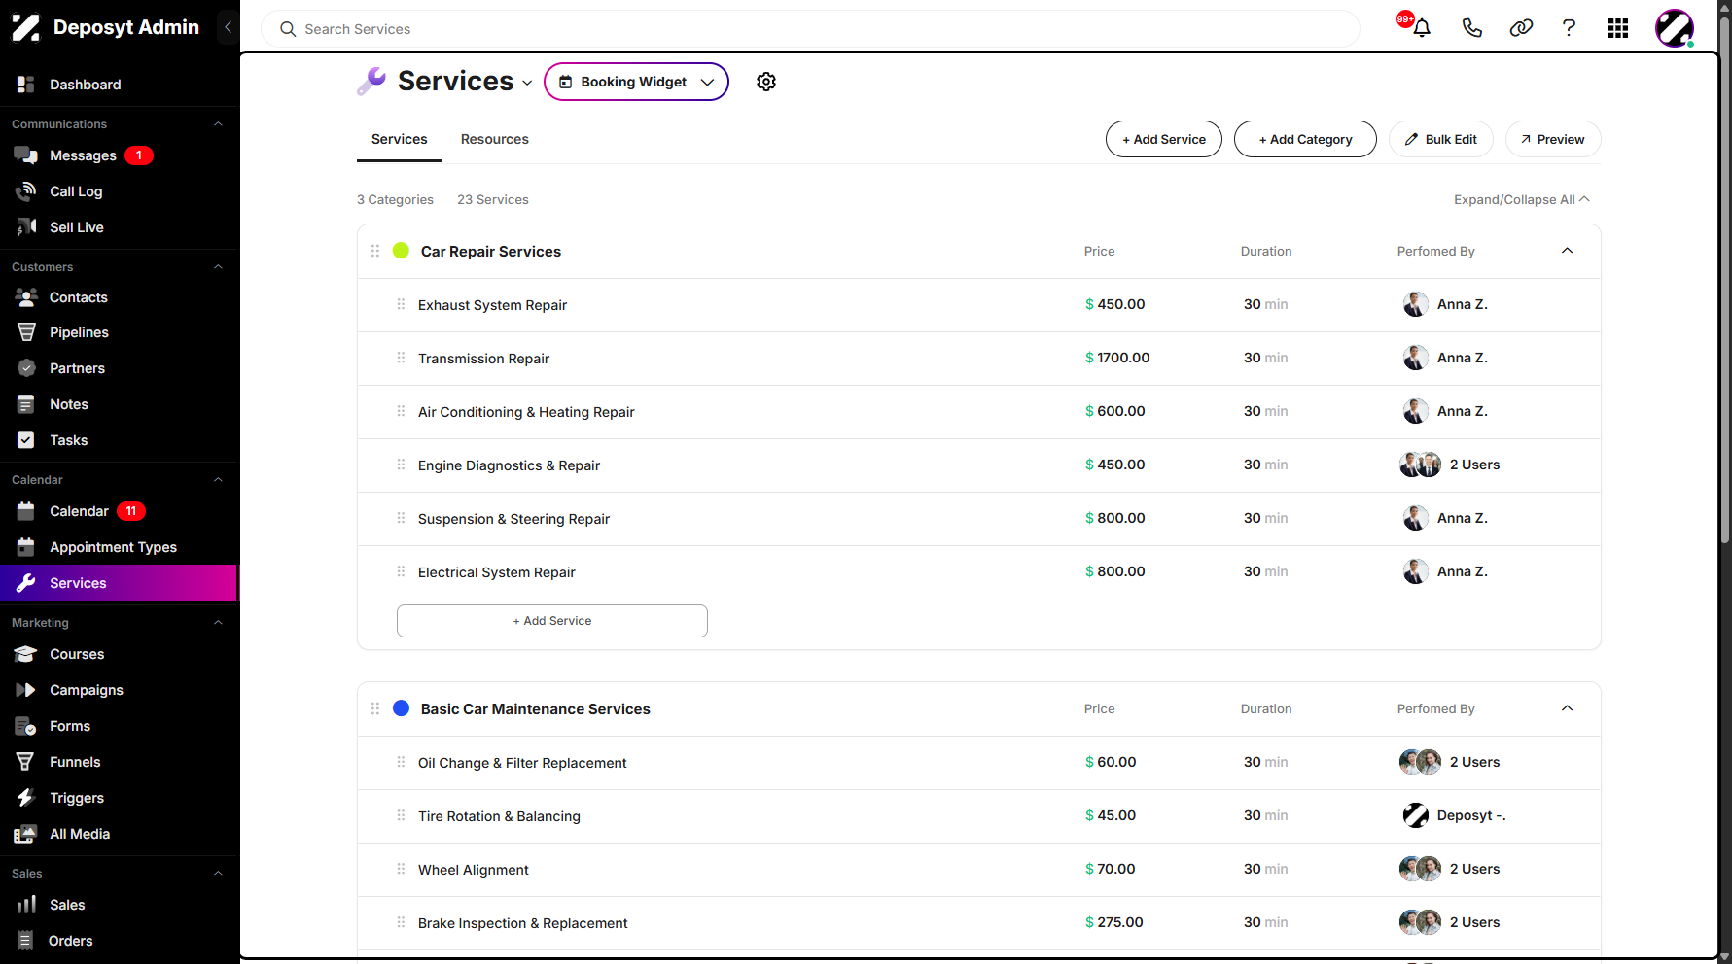Open the apps grid icon
Image resolution: width=1732 pixels, height=964 pixels.
click(x=1618, y=28)
